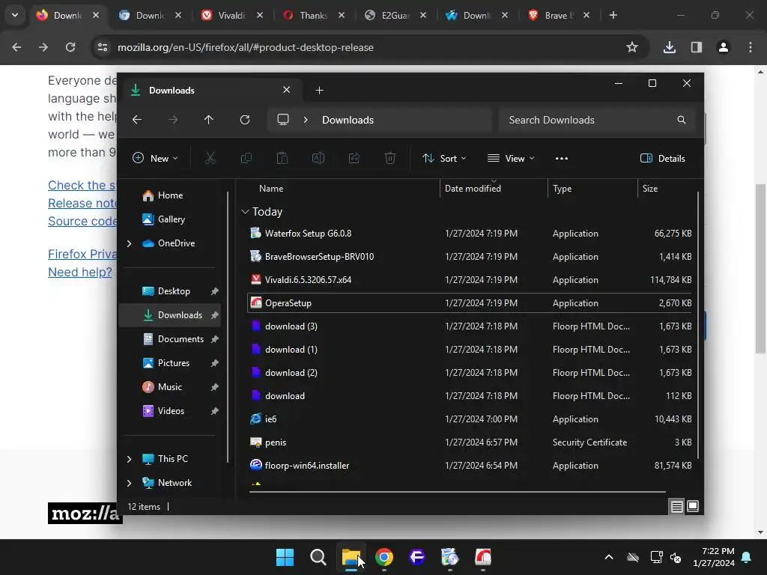This screenshot has height=575, width=767.
Task: Open the PC icon in Explorer address bar
Action: coord(282,120)
